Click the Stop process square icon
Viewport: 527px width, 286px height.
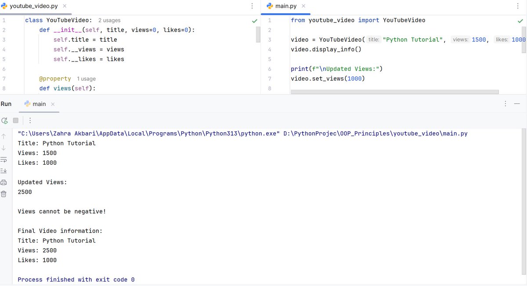[x=16, y=120]
